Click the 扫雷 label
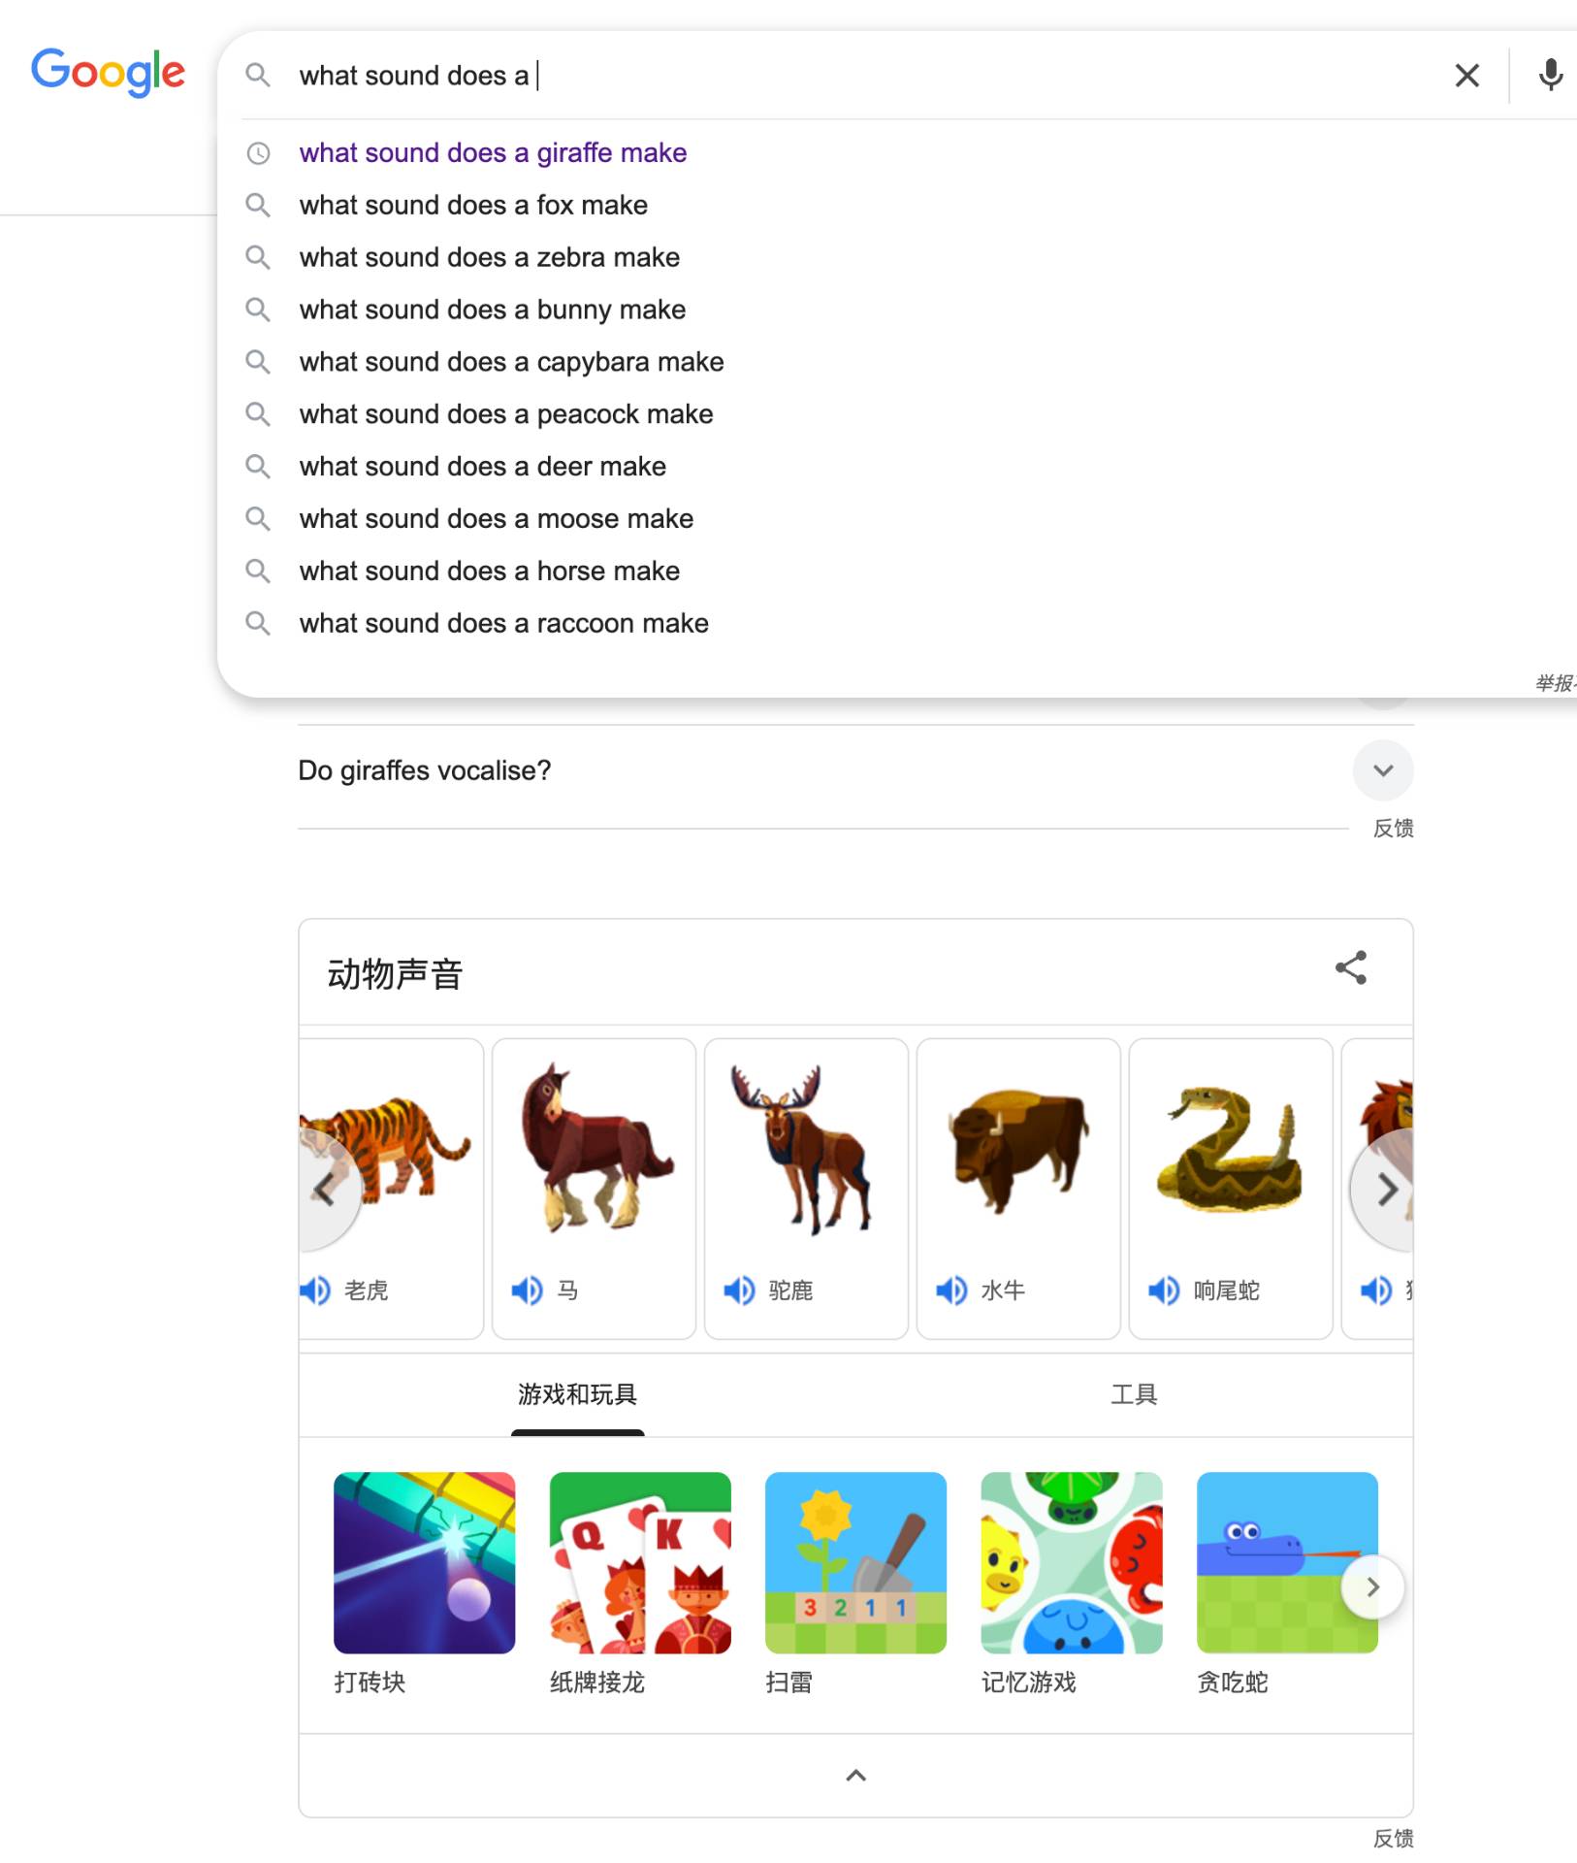The width and height of the screenshot is (1577, 1863). [788, 1683]
